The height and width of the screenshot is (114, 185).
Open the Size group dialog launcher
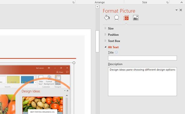pyautogui.click(x=168, y=2)
